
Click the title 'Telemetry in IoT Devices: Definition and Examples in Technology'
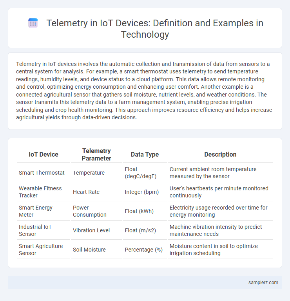click(x=155, y=29)
